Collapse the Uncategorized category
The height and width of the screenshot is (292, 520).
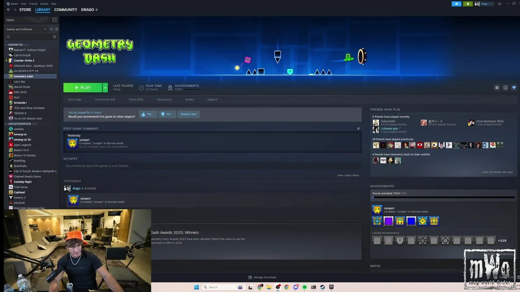6,124
